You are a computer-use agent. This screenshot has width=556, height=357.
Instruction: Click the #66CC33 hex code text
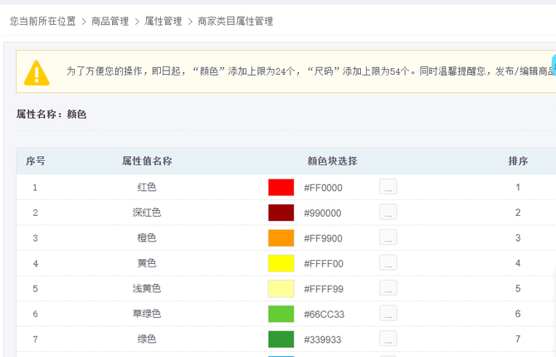pos(324,315)
